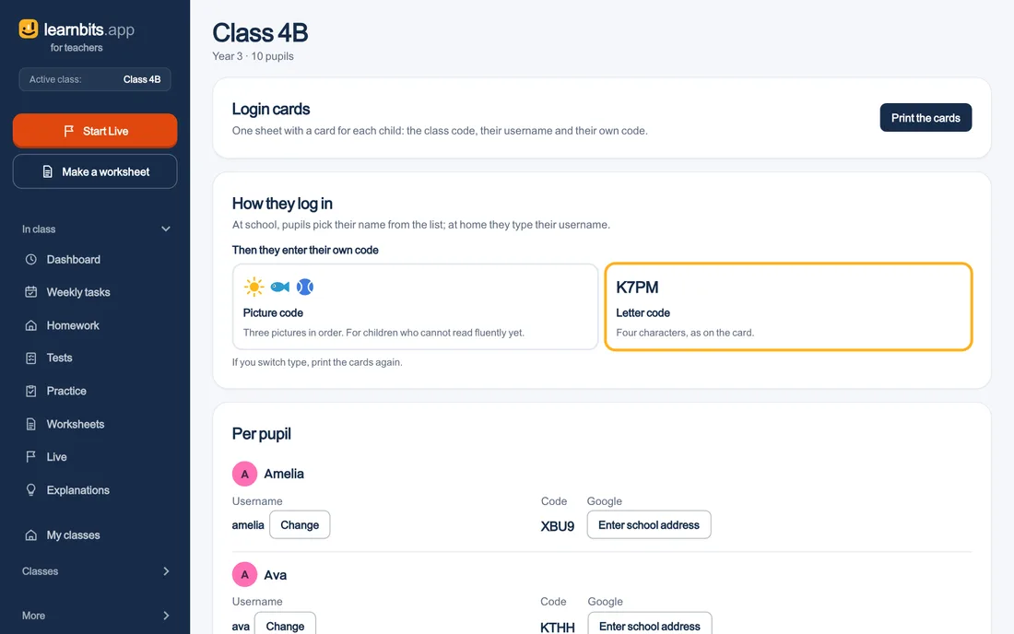Click the learnbits smiley logo icon
The height and width of the screenshot is (634, 1014).
point(29,29)
